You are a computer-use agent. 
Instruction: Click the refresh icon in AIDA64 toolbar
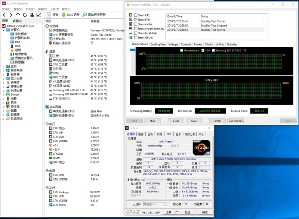(x=25, y=15)
